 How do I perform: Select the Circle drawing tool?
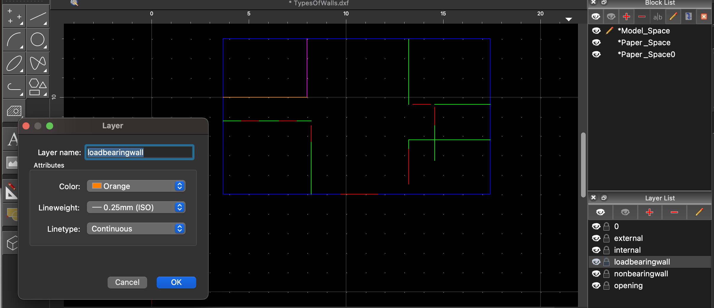pos(38,40)
